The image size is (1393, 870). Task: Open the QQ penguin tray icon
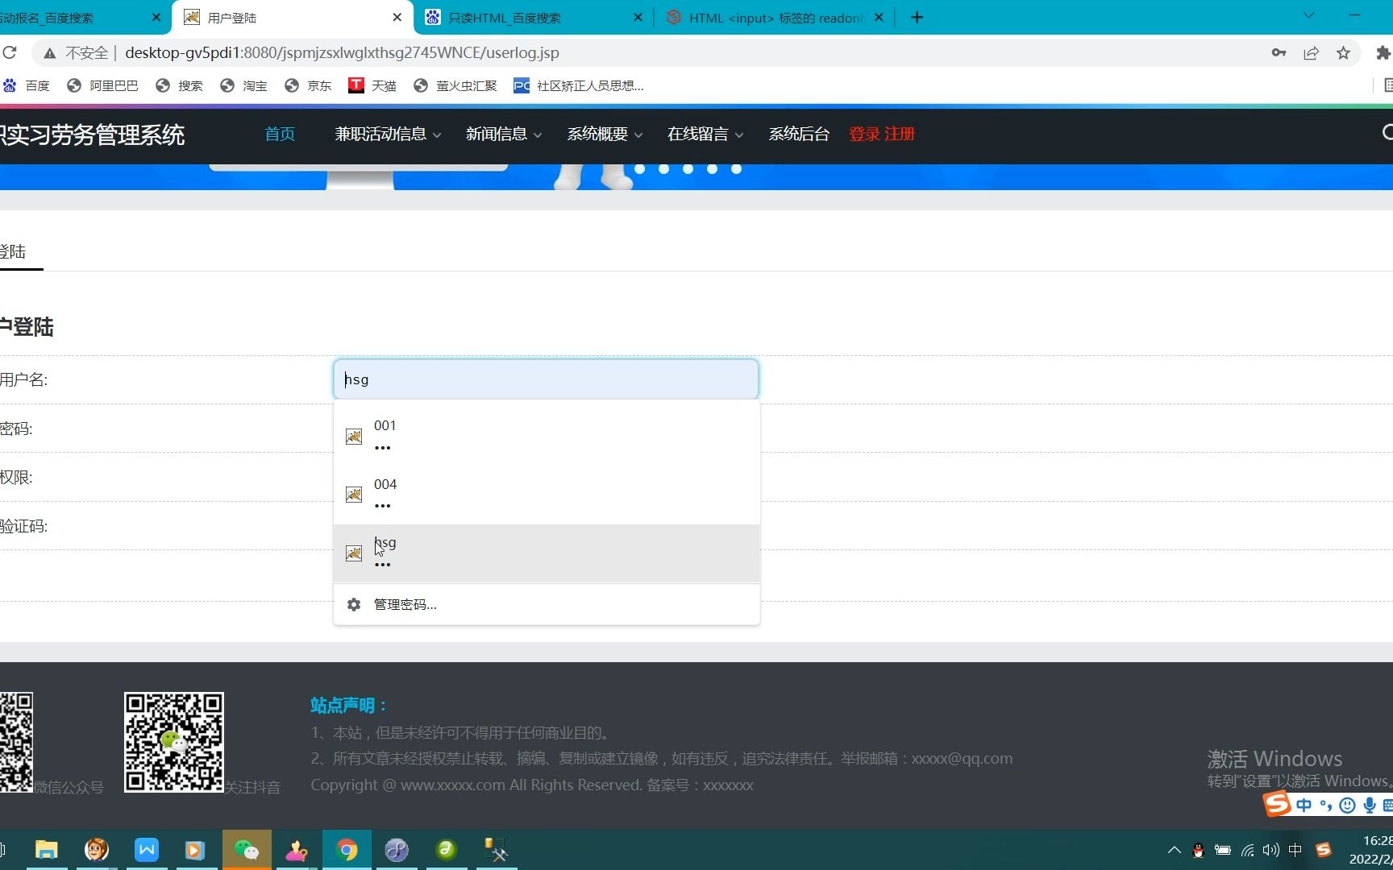1198,850
